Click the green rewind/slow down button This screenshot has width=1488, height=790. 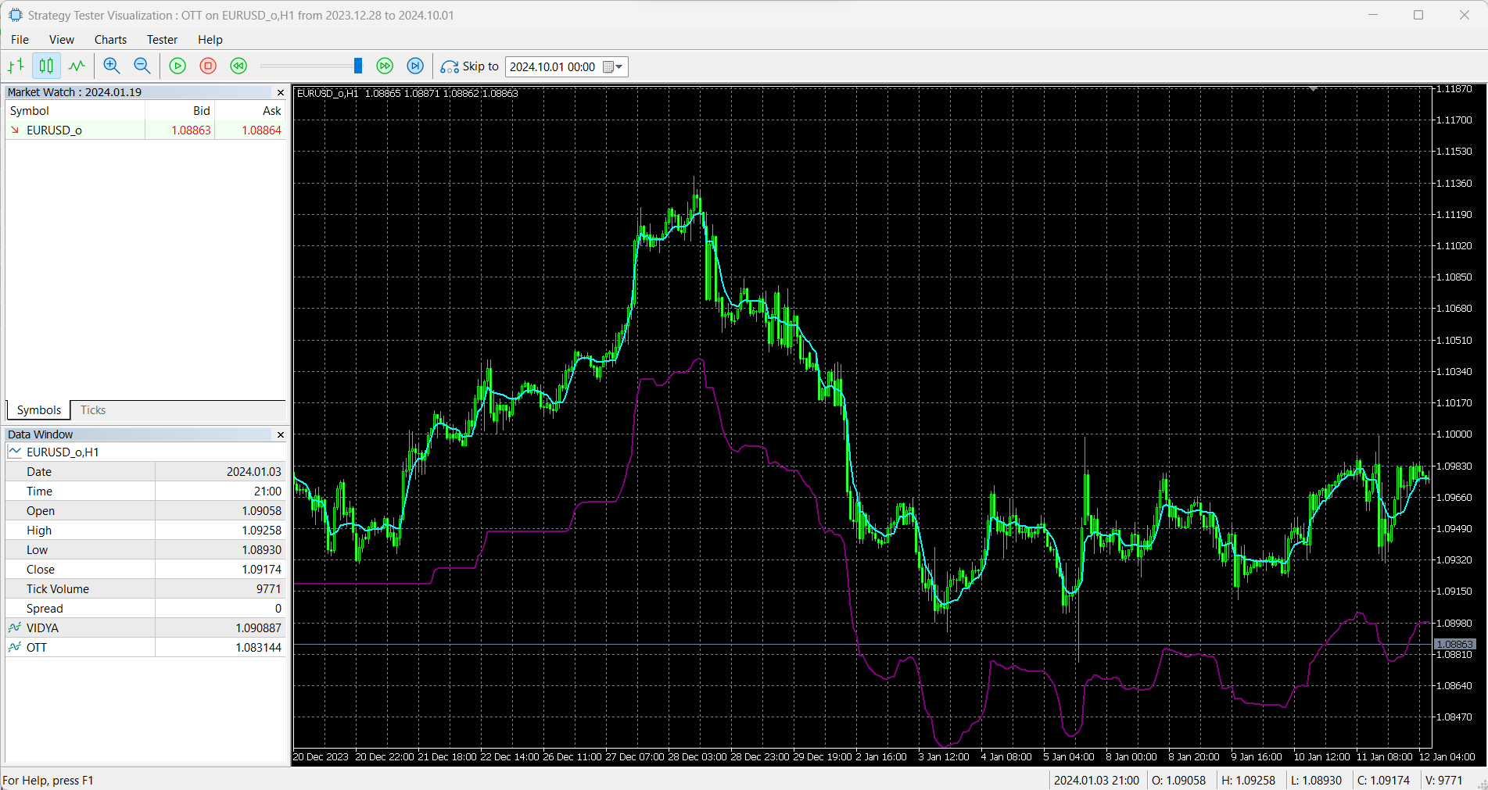[238, 66]
